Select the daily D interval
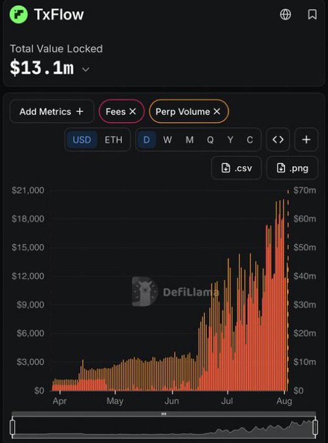The width and height of the screenshot is (328, 443). click(147, 140)
